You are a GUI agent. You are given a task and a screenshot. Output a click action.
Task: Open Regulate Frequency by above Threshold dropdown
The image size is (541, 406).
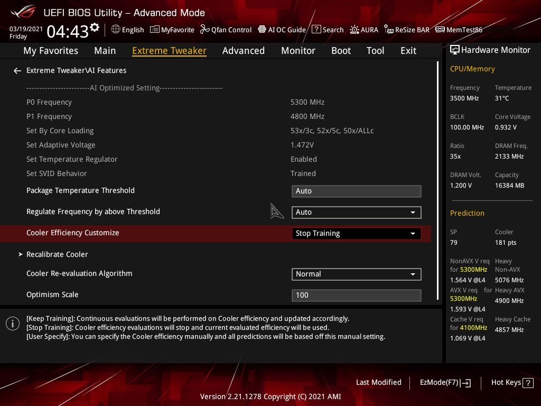click(357, 213)
